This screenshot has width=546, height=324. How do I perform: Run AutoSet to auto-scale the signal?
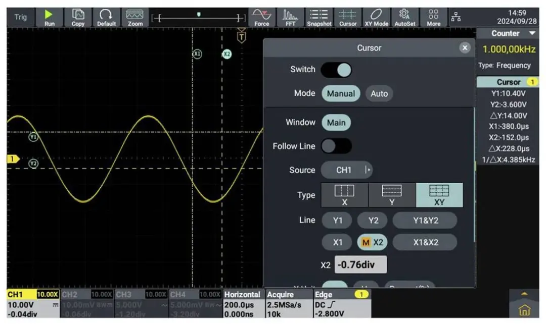coord(404,17)
